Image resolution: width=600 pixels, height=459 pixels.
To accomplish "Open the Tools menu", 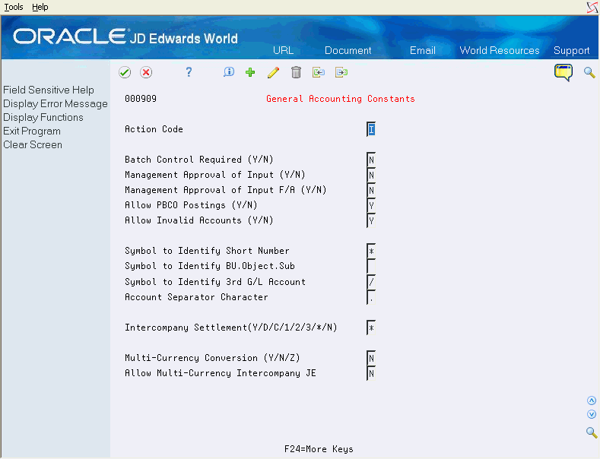I will (14, 7).
